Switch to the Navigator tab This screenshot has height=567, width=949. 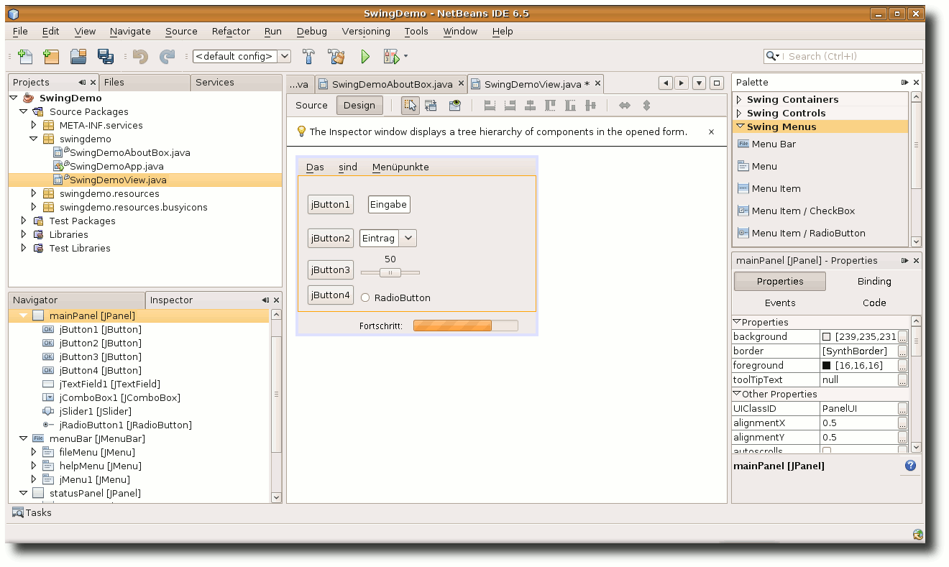click(x=76, y=300)
